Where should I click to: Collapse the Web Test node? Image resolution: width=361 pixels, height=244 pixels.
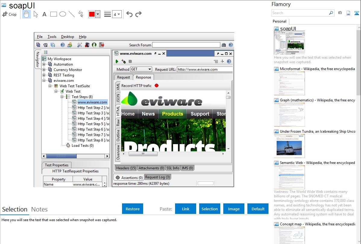click(56, 91)
